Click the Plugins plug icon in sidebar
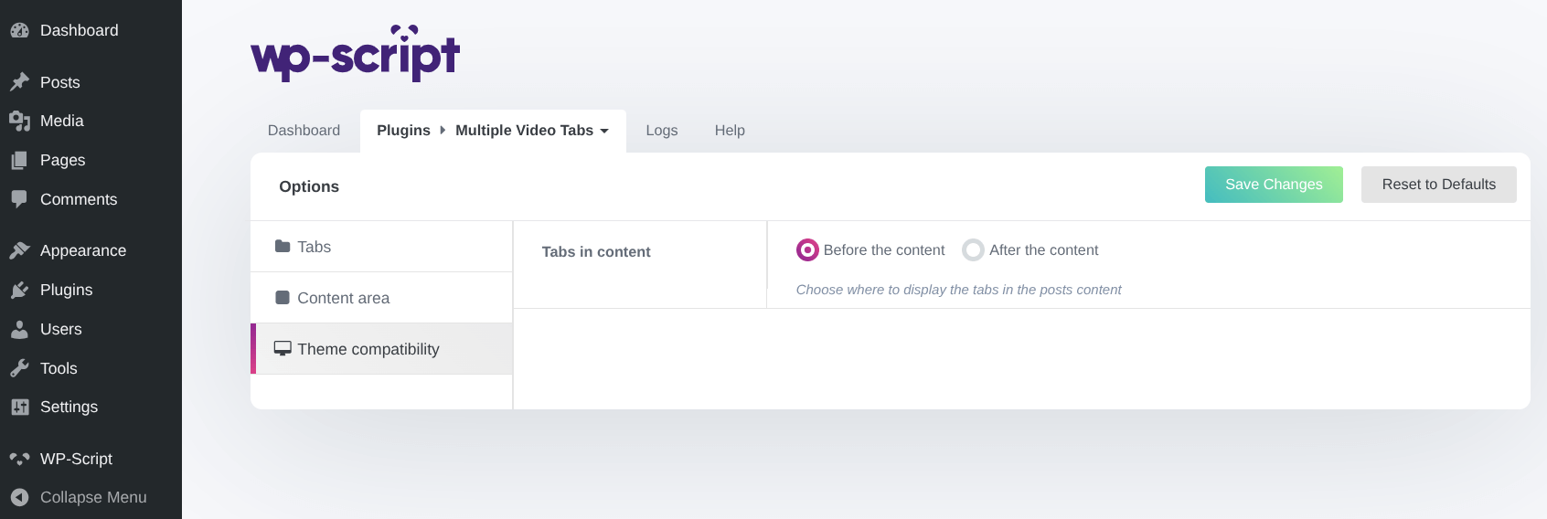Screen dimensions: 1547x519 click(19, 290)
